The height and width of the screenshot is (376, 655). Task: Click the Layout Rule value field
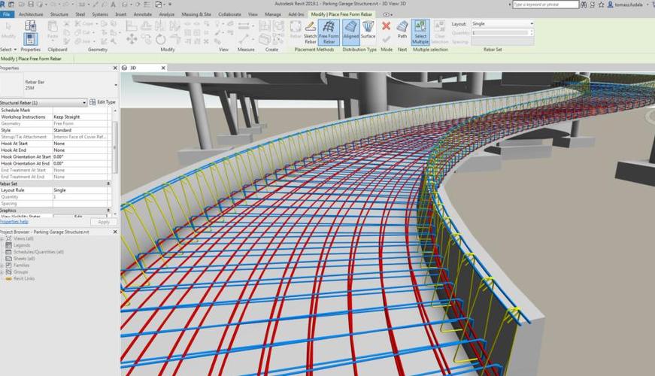(x=80, y=190)
